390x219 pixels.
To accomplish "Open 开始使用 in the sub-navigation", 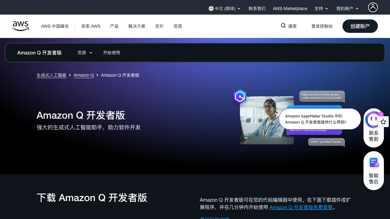I will pos(112,53).
